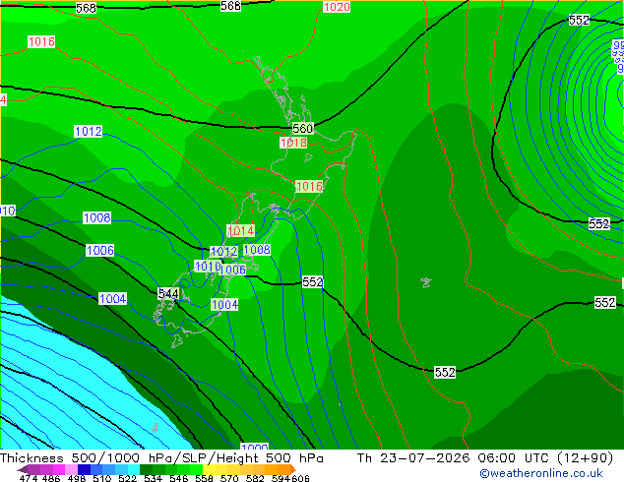This screenshot has height=482, width=624.
Task: Click the 534 value on the thickness legend
Action: pyautogui.click(x=153, y=478)
